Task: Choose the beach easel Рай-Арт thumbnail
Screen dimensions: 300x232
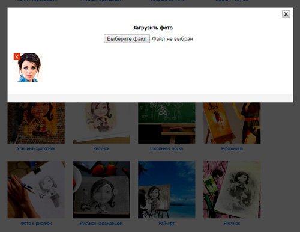Action: [x=167, y=189]
